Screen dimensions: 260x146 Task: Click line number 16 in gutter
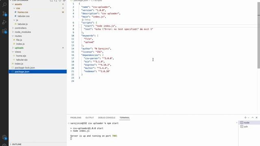point(73,55)
